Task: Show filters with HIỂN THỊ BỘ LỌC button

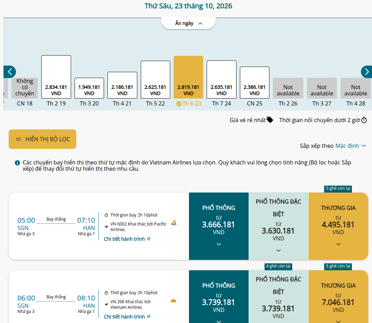Action: [x=42, y=139]
